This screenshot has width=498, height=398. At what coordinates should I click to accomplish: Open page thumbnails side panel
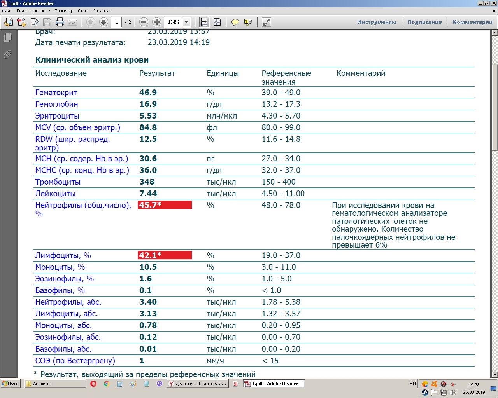tap(7, 38)
